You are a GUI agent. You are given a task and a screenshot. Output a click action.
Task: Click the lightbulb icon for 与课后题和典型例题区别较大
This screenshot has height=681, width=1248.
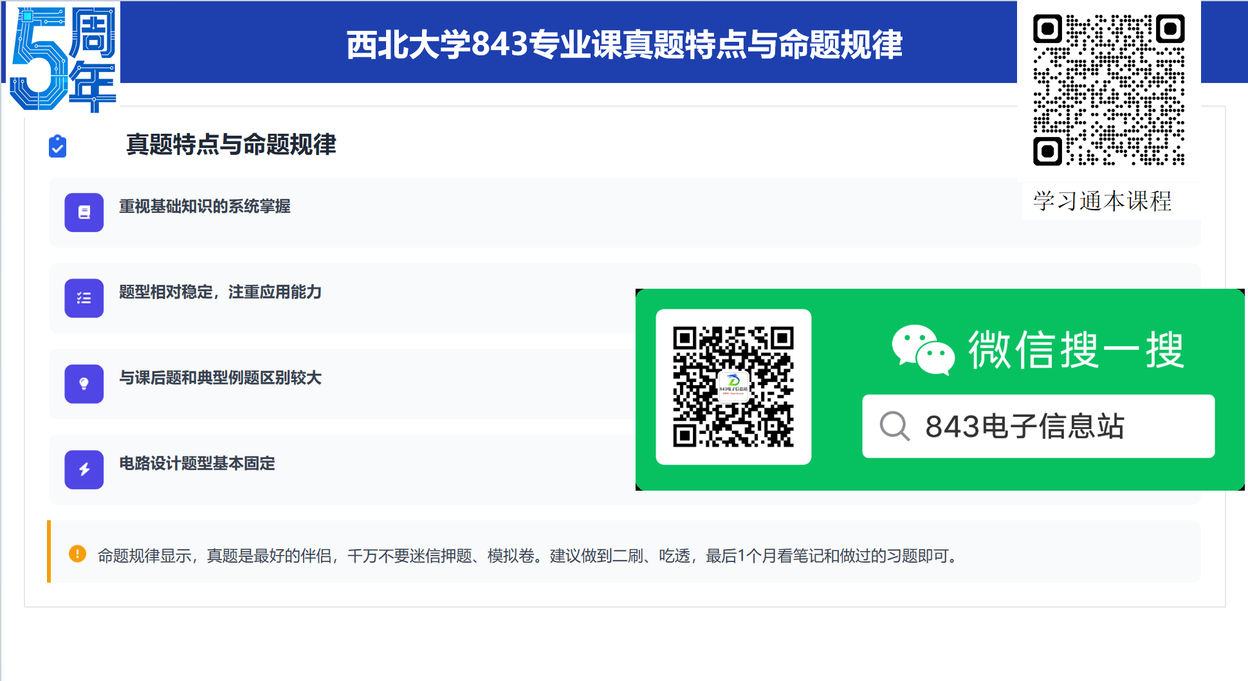pos(84,384)
